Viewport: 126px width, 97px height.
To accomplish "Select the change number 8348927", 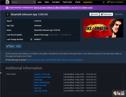I will (38, 39).
